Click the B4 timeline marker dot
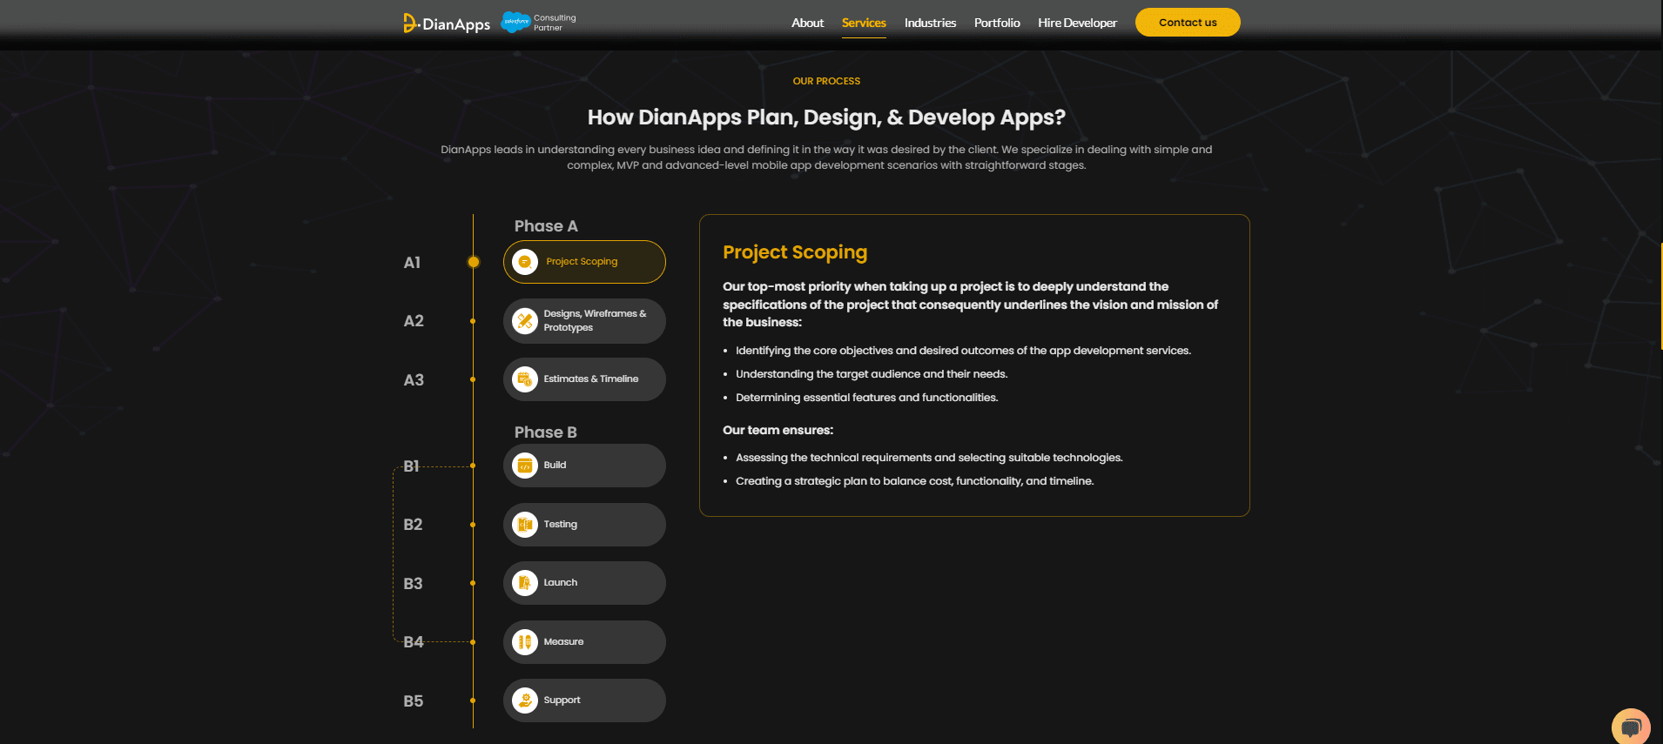1663x744 pixels. point(473,642)
